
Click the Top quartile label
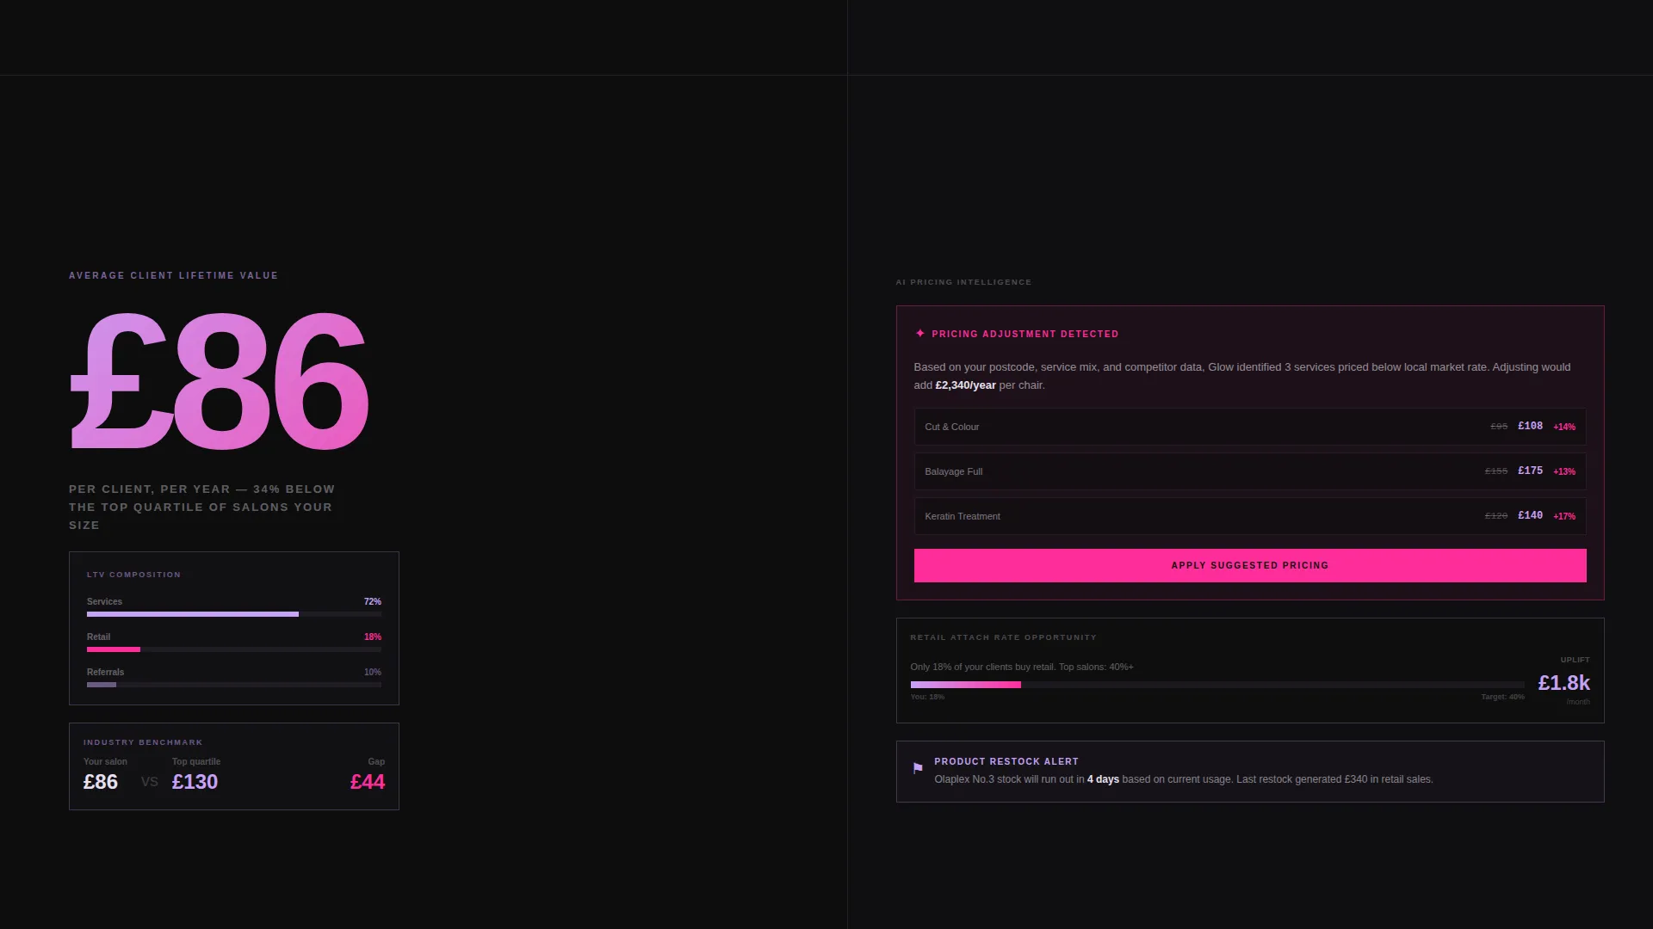pyautogui.click(x=196, y=761)
